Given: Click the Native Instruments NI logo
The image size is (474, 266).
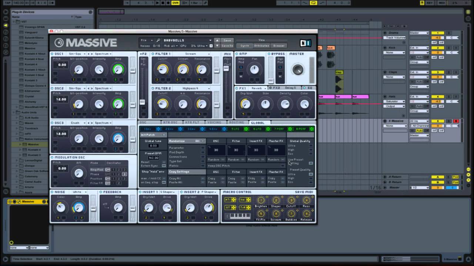Looking at the screenshot, I should point(305,43).
